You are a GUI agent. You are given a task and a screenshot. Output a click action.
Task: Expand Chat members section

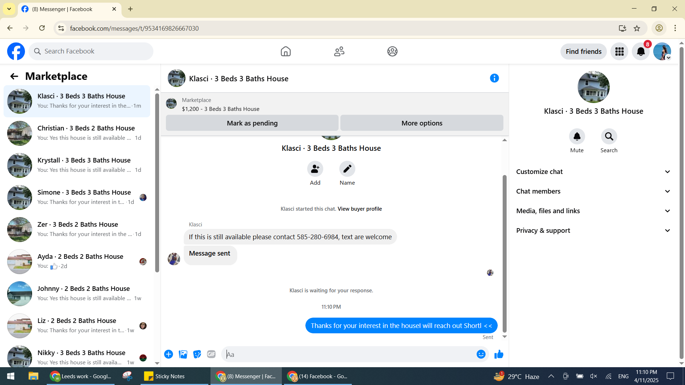tap(593, 191)
